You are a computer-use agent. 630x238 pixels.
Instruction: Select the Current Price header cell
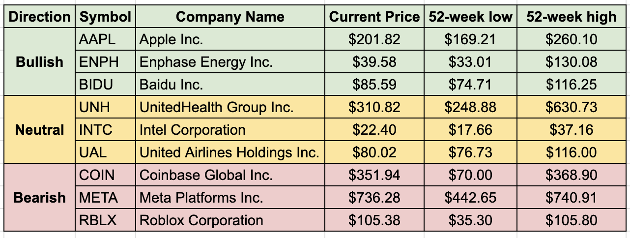coord(374,17)
